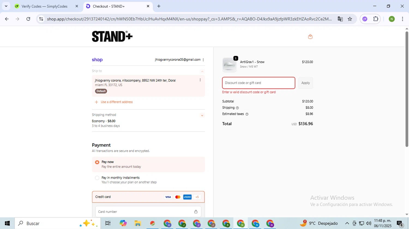Screen dimensions: 409x229
Task: Click the Economy · $8.00 shipping text
Action: (x=104, y=121)
